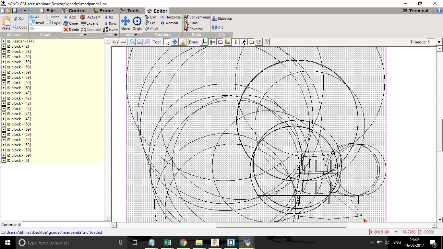Rotate selected blocks clockwise with CW
Image resolution: width=443 pixels, height=249 pixels.
150,17
